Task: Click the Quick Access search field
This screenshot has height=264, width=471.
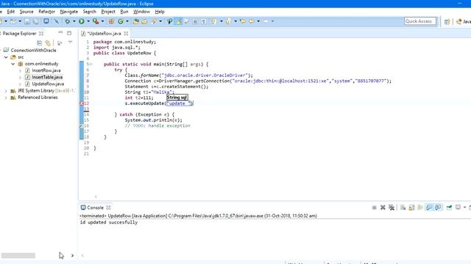Action: (x=420, y=21)
